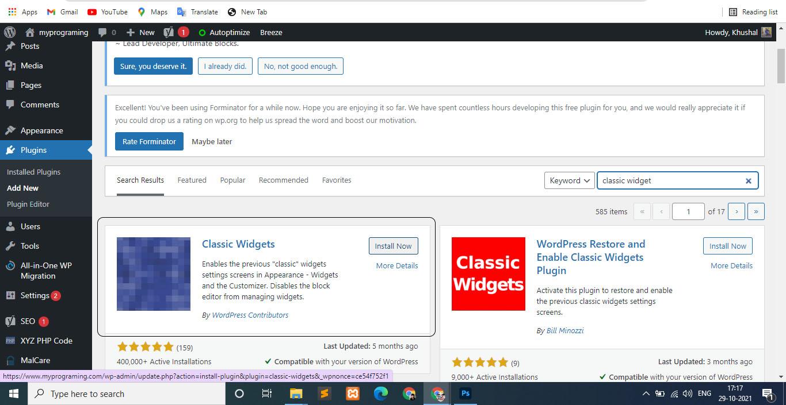
Task: Clear the classic widget search field
Action: [748, 180]
